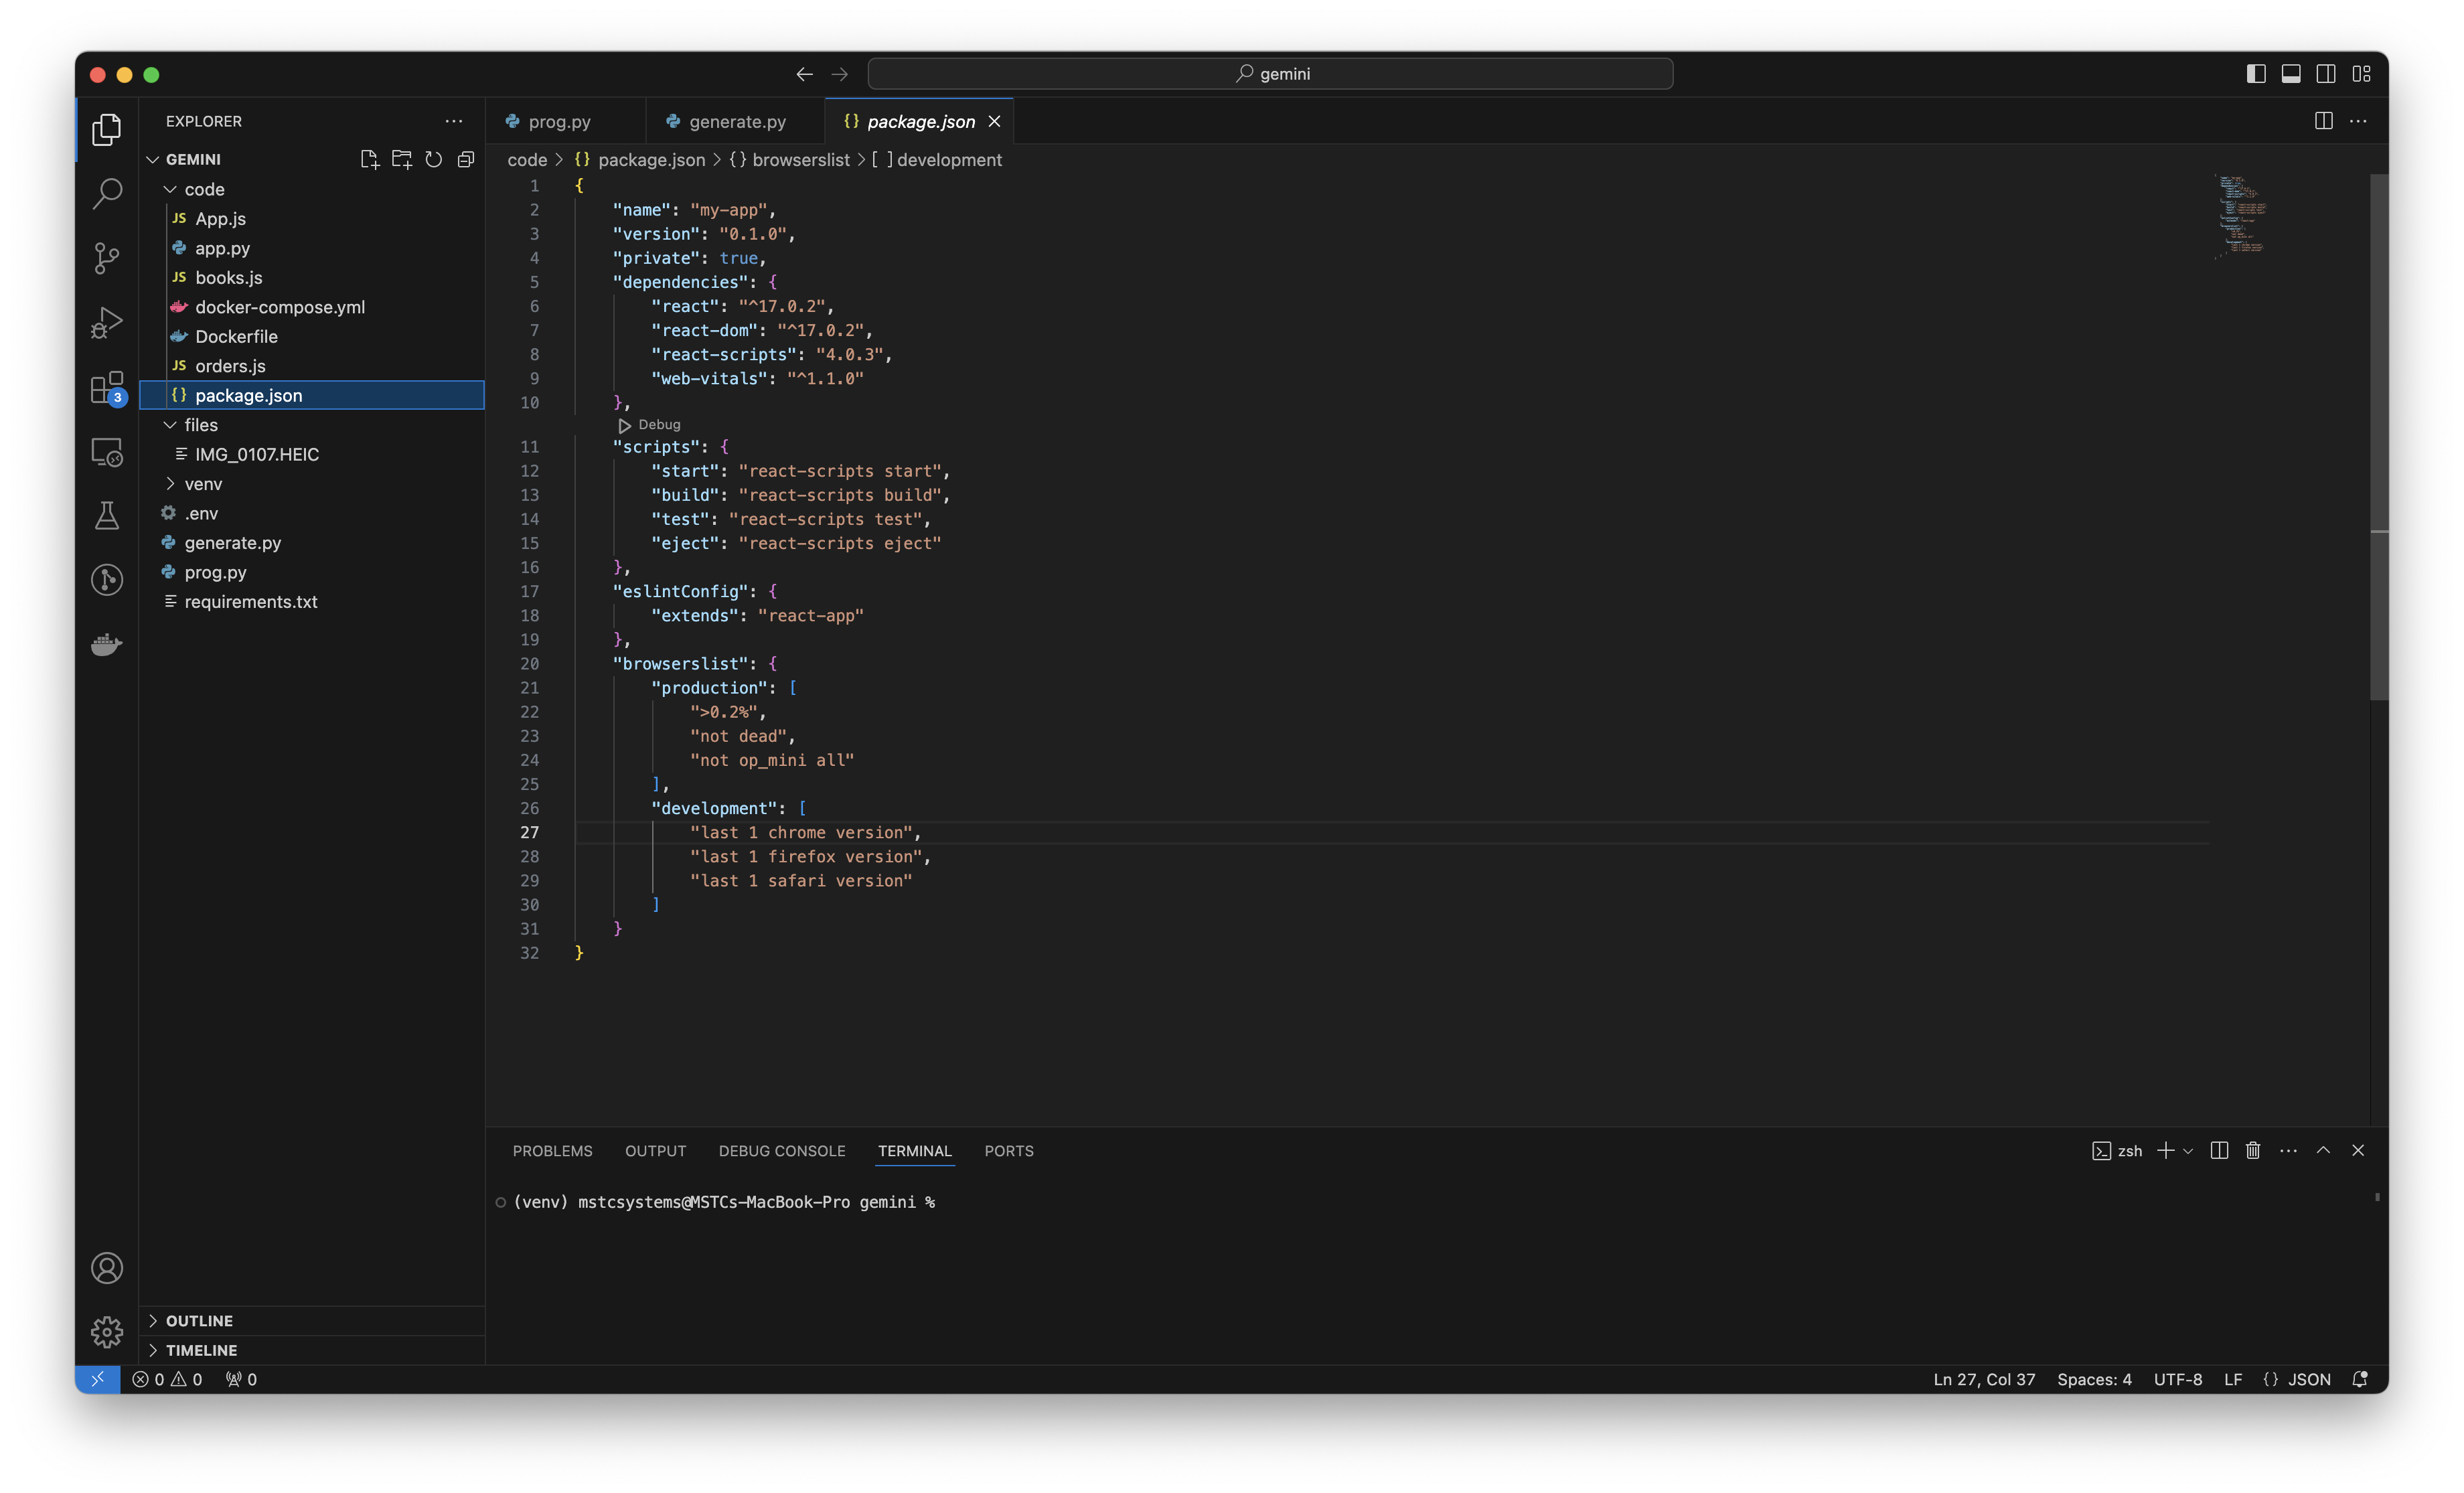Toggle the bottom panel visibility
2464x1493 pixels.
[x=2291, y=74]
